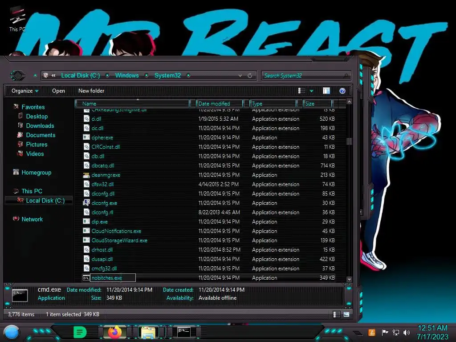Refresh the System32 folder view
The image size is (456, 342).
[250, 76]
